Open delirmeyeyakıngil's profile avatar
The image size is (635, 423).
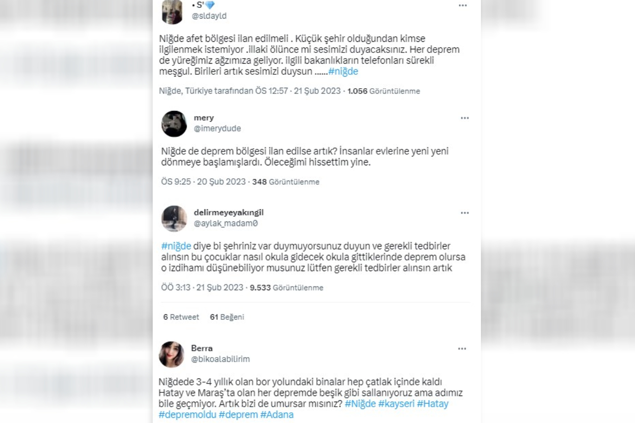click(174, 218)
